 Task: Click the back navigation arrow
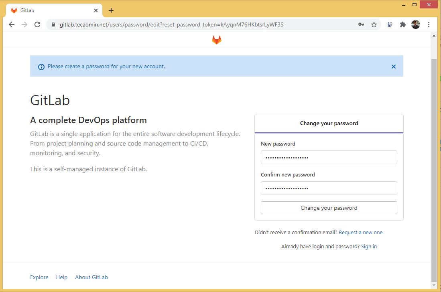(x=11, y=24)
